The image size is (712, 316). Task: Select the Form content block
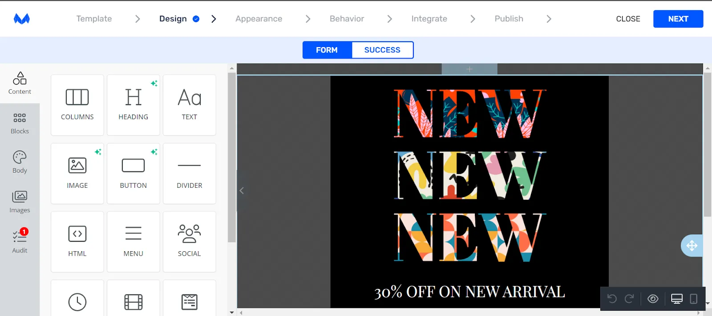(x=190, y=298)
